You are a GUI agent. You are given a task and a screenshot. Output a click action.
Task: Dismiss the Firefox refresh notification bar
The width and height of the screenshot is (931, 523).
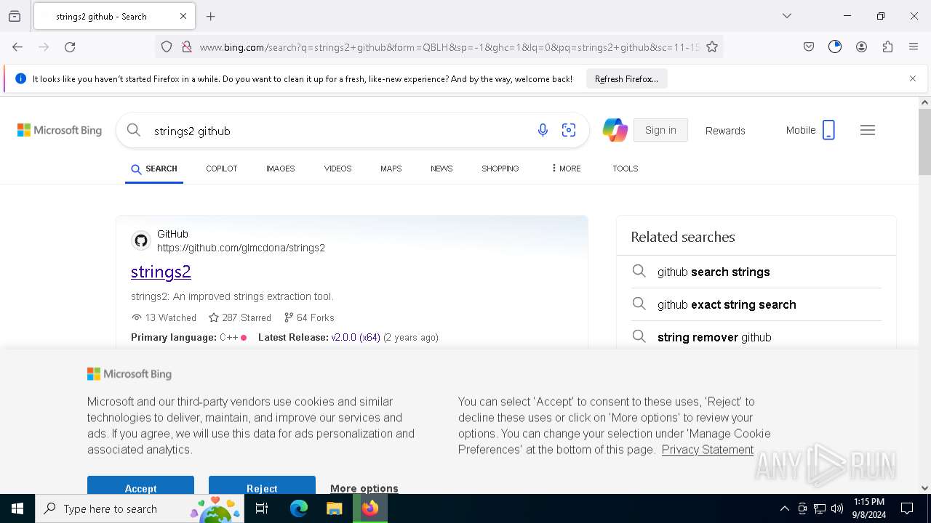[x=913, y=78]
